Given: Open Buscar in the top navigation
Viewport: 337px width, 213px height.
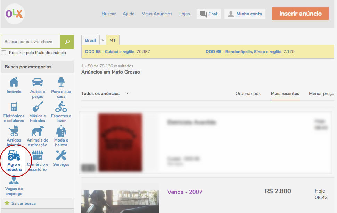Looking at the screenshot, I should [x=109, y=14].
